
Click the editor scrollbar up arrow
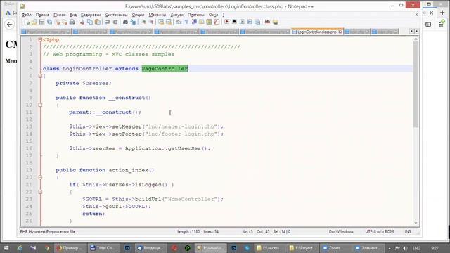pos(416,39)
